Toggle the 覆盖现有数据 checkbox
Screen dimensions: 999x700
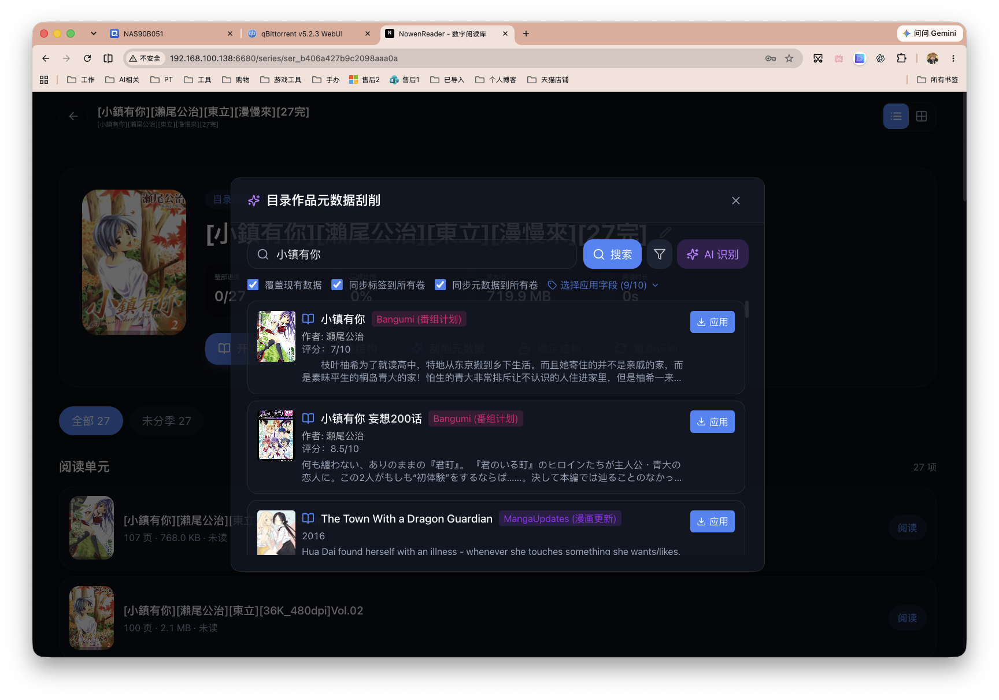253,284
